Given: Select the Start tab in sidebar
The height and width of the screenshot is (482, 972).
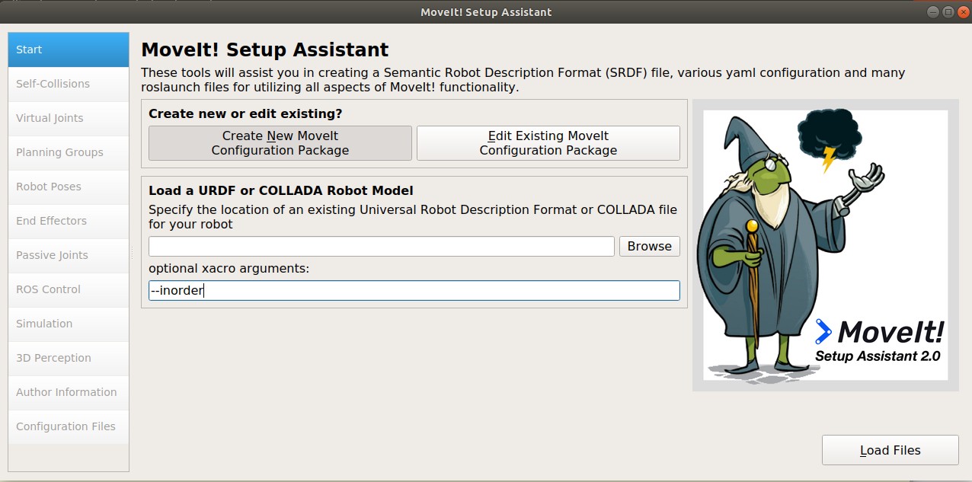Looking at the screenshot, I should coord(69,49).
